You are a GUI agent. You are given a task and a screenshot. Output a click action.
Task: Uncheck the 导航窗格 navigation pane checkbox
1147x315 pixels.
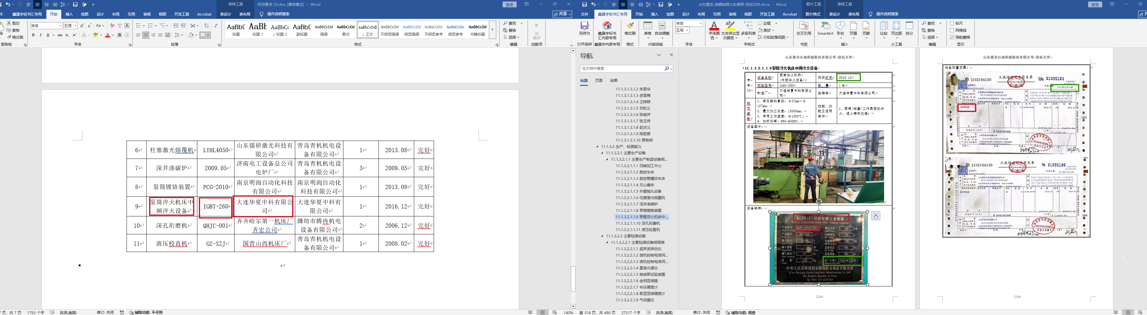coord(952,37)
